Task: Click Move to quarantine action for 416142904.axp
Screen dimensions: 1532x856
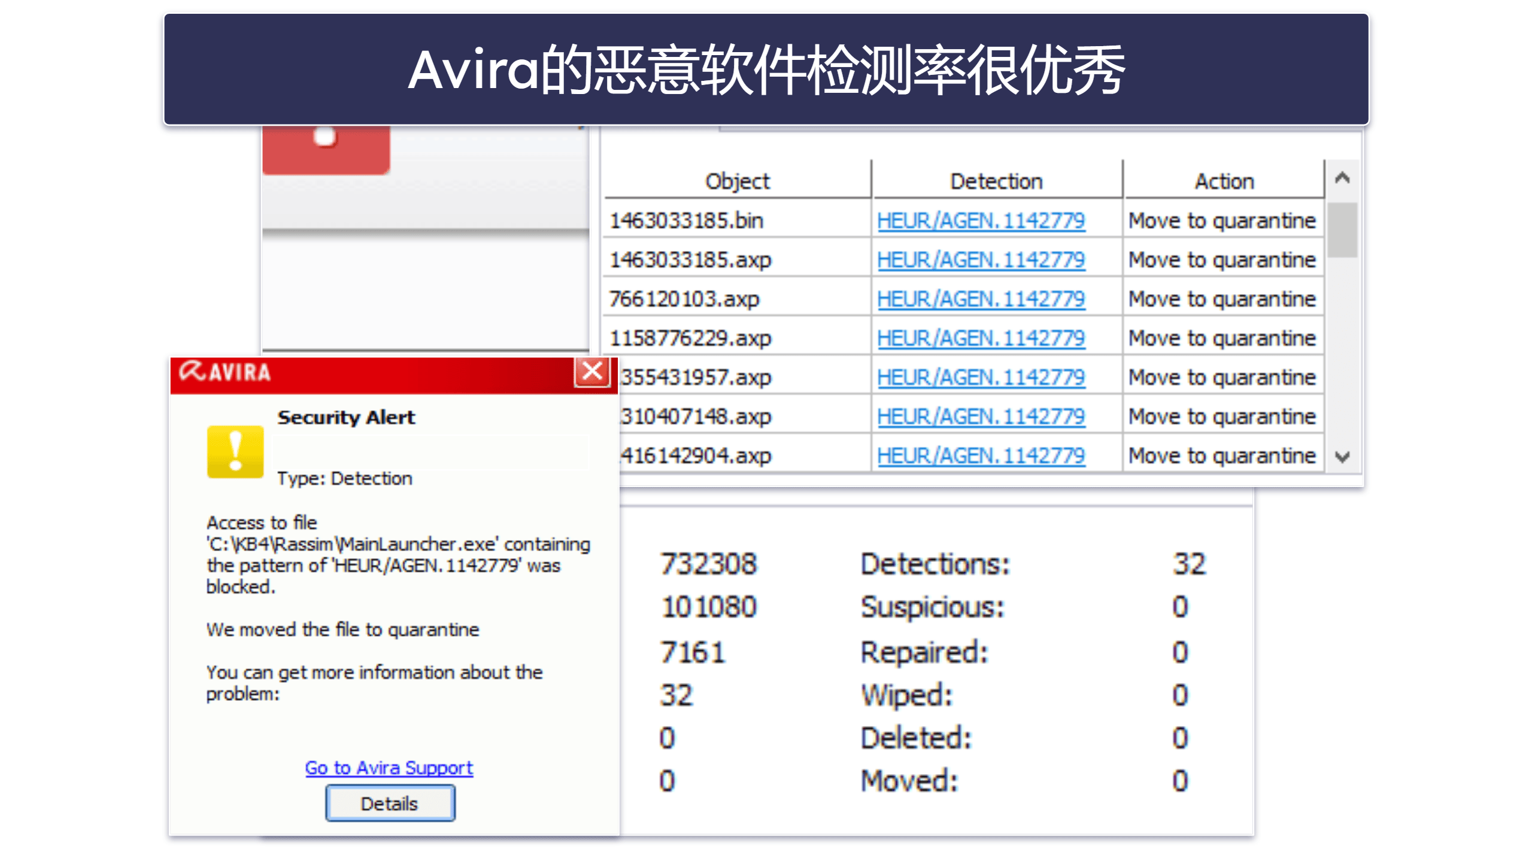Action: (x=1221, y=455)
